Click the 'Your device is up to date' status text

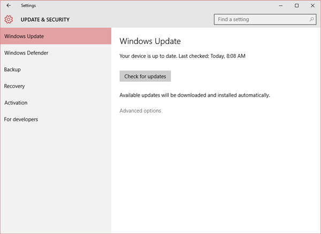click(x=182, y=56)
